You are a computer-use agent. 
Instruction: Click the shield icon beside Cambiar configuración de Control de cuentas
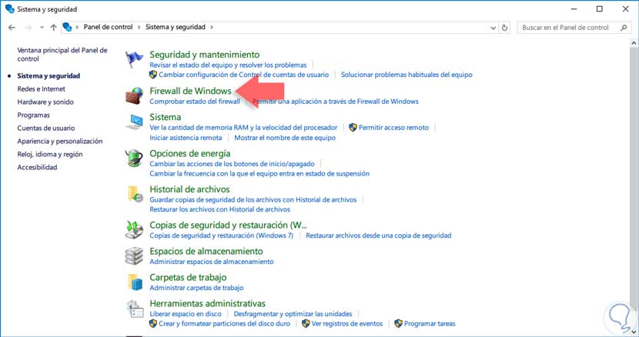(153, 75)
